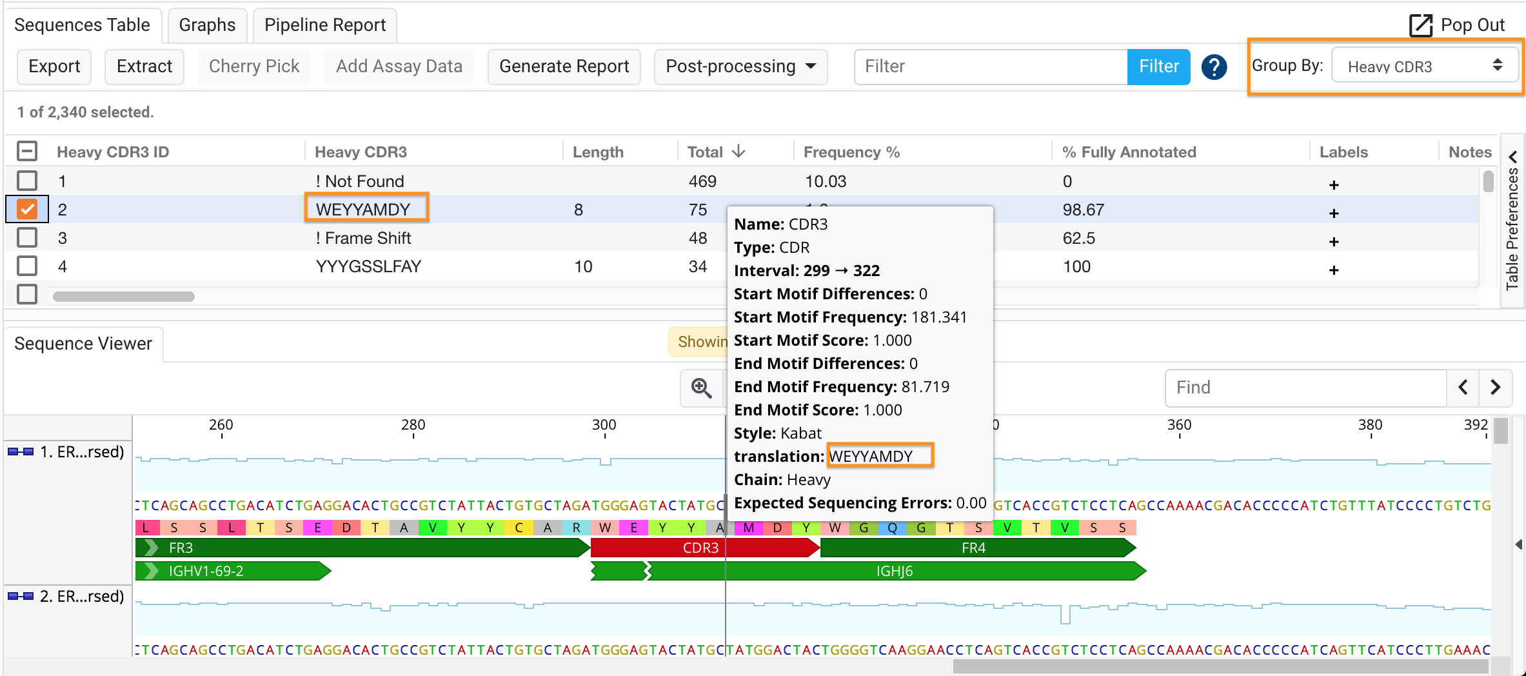The height and width of the screenshot is (676, 1526).
Task: Uncheck the WEYYAMDY row checkbox
Action: [27, 209]
